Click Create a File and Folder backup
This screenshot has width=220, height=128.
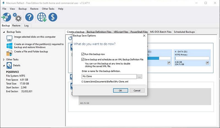pyautogui.click(x=31, y=51)
